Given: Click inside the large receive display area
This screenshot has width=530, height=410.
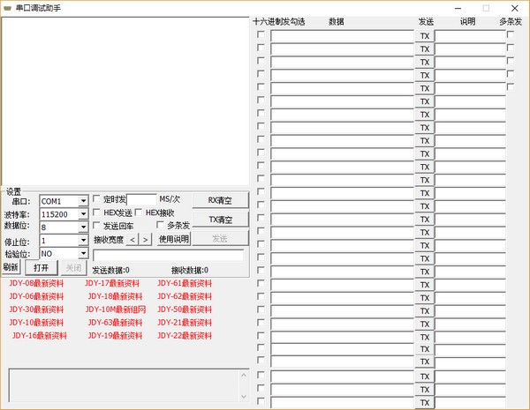Looking at the screenshot, I should [125, 101].
